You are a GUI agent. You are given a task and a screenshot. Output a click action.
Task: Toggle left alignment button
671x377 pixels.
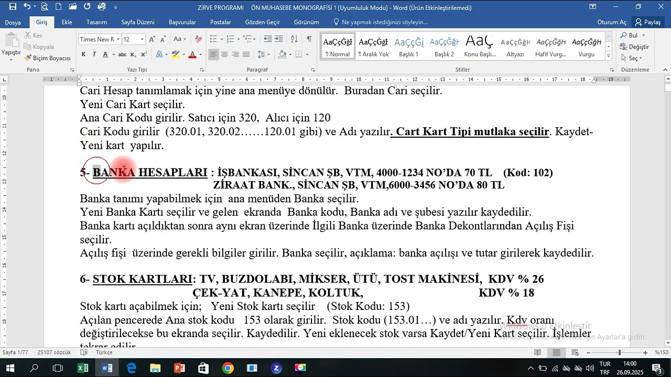213,54
